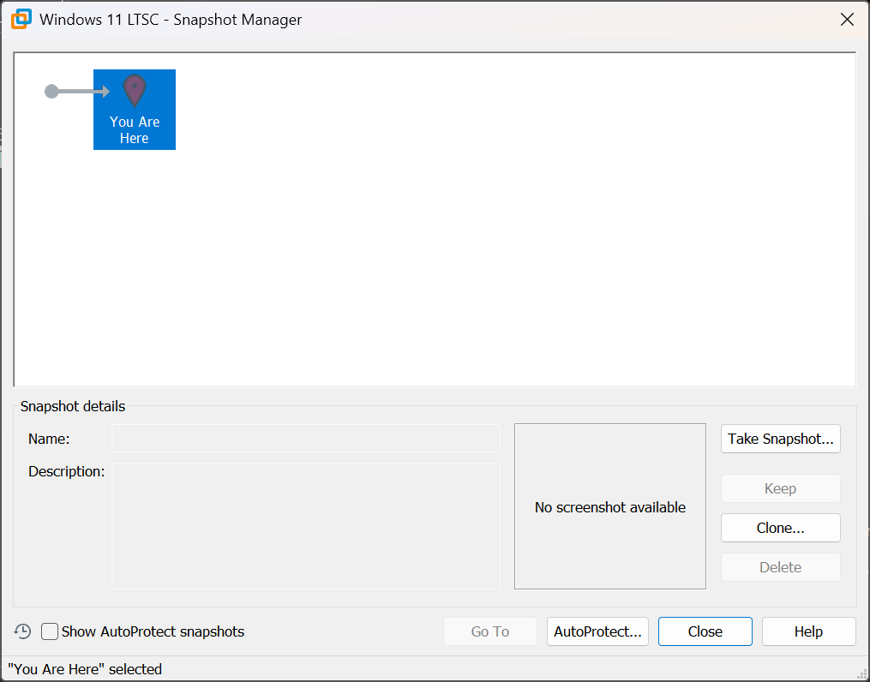
Task: Open AutoProtect... settings
Action: point(597,631)
